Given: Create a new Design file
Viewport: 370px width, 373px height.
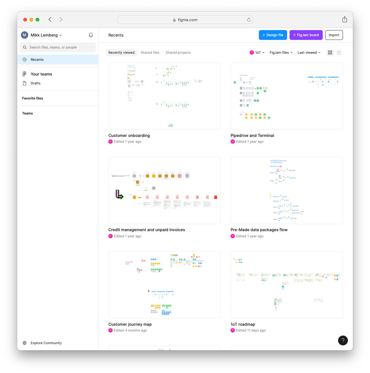Looking at the screenshot, I should pos(273,35).
